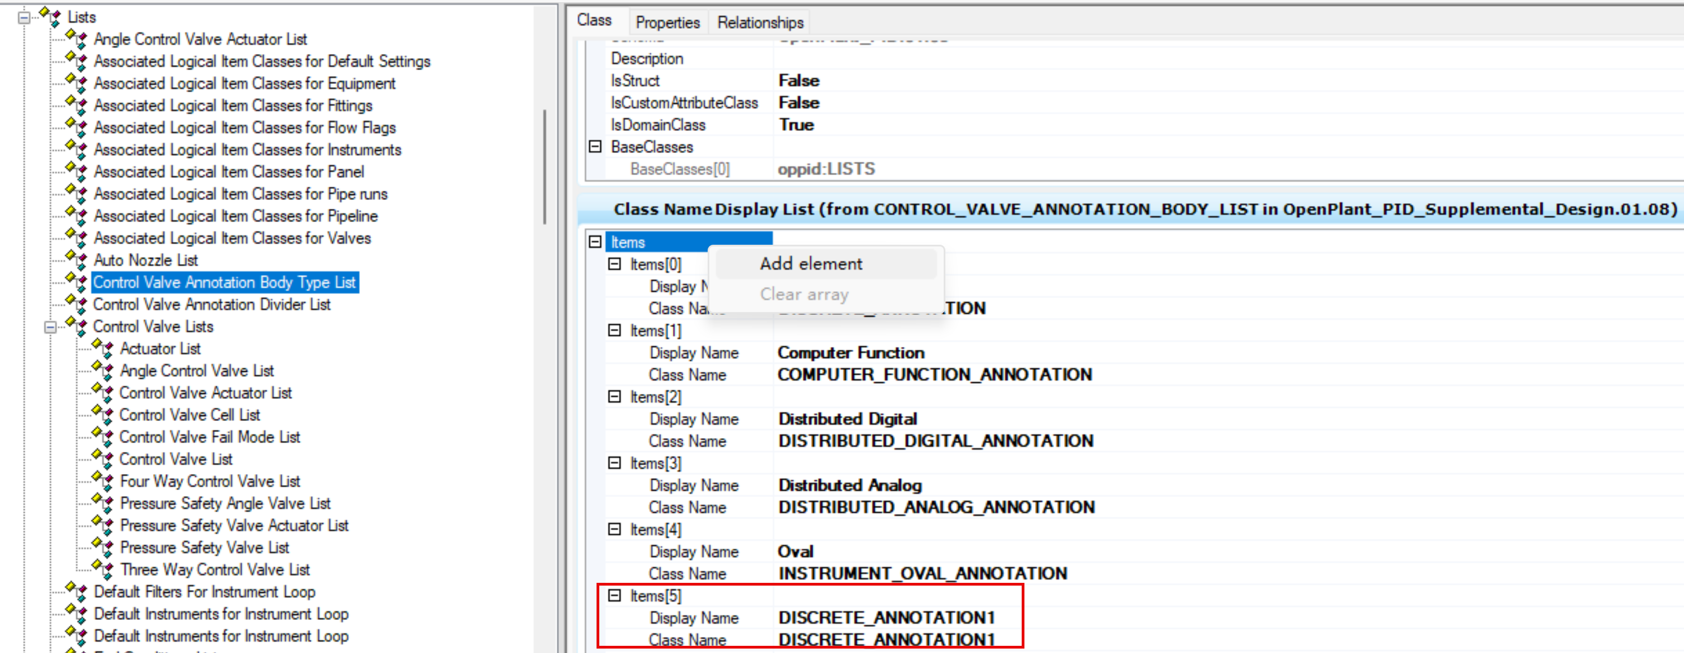The image size is (1684, 653).
Task: Click the icon beside Pressure Safety Valve List
Action: point(103,547)
